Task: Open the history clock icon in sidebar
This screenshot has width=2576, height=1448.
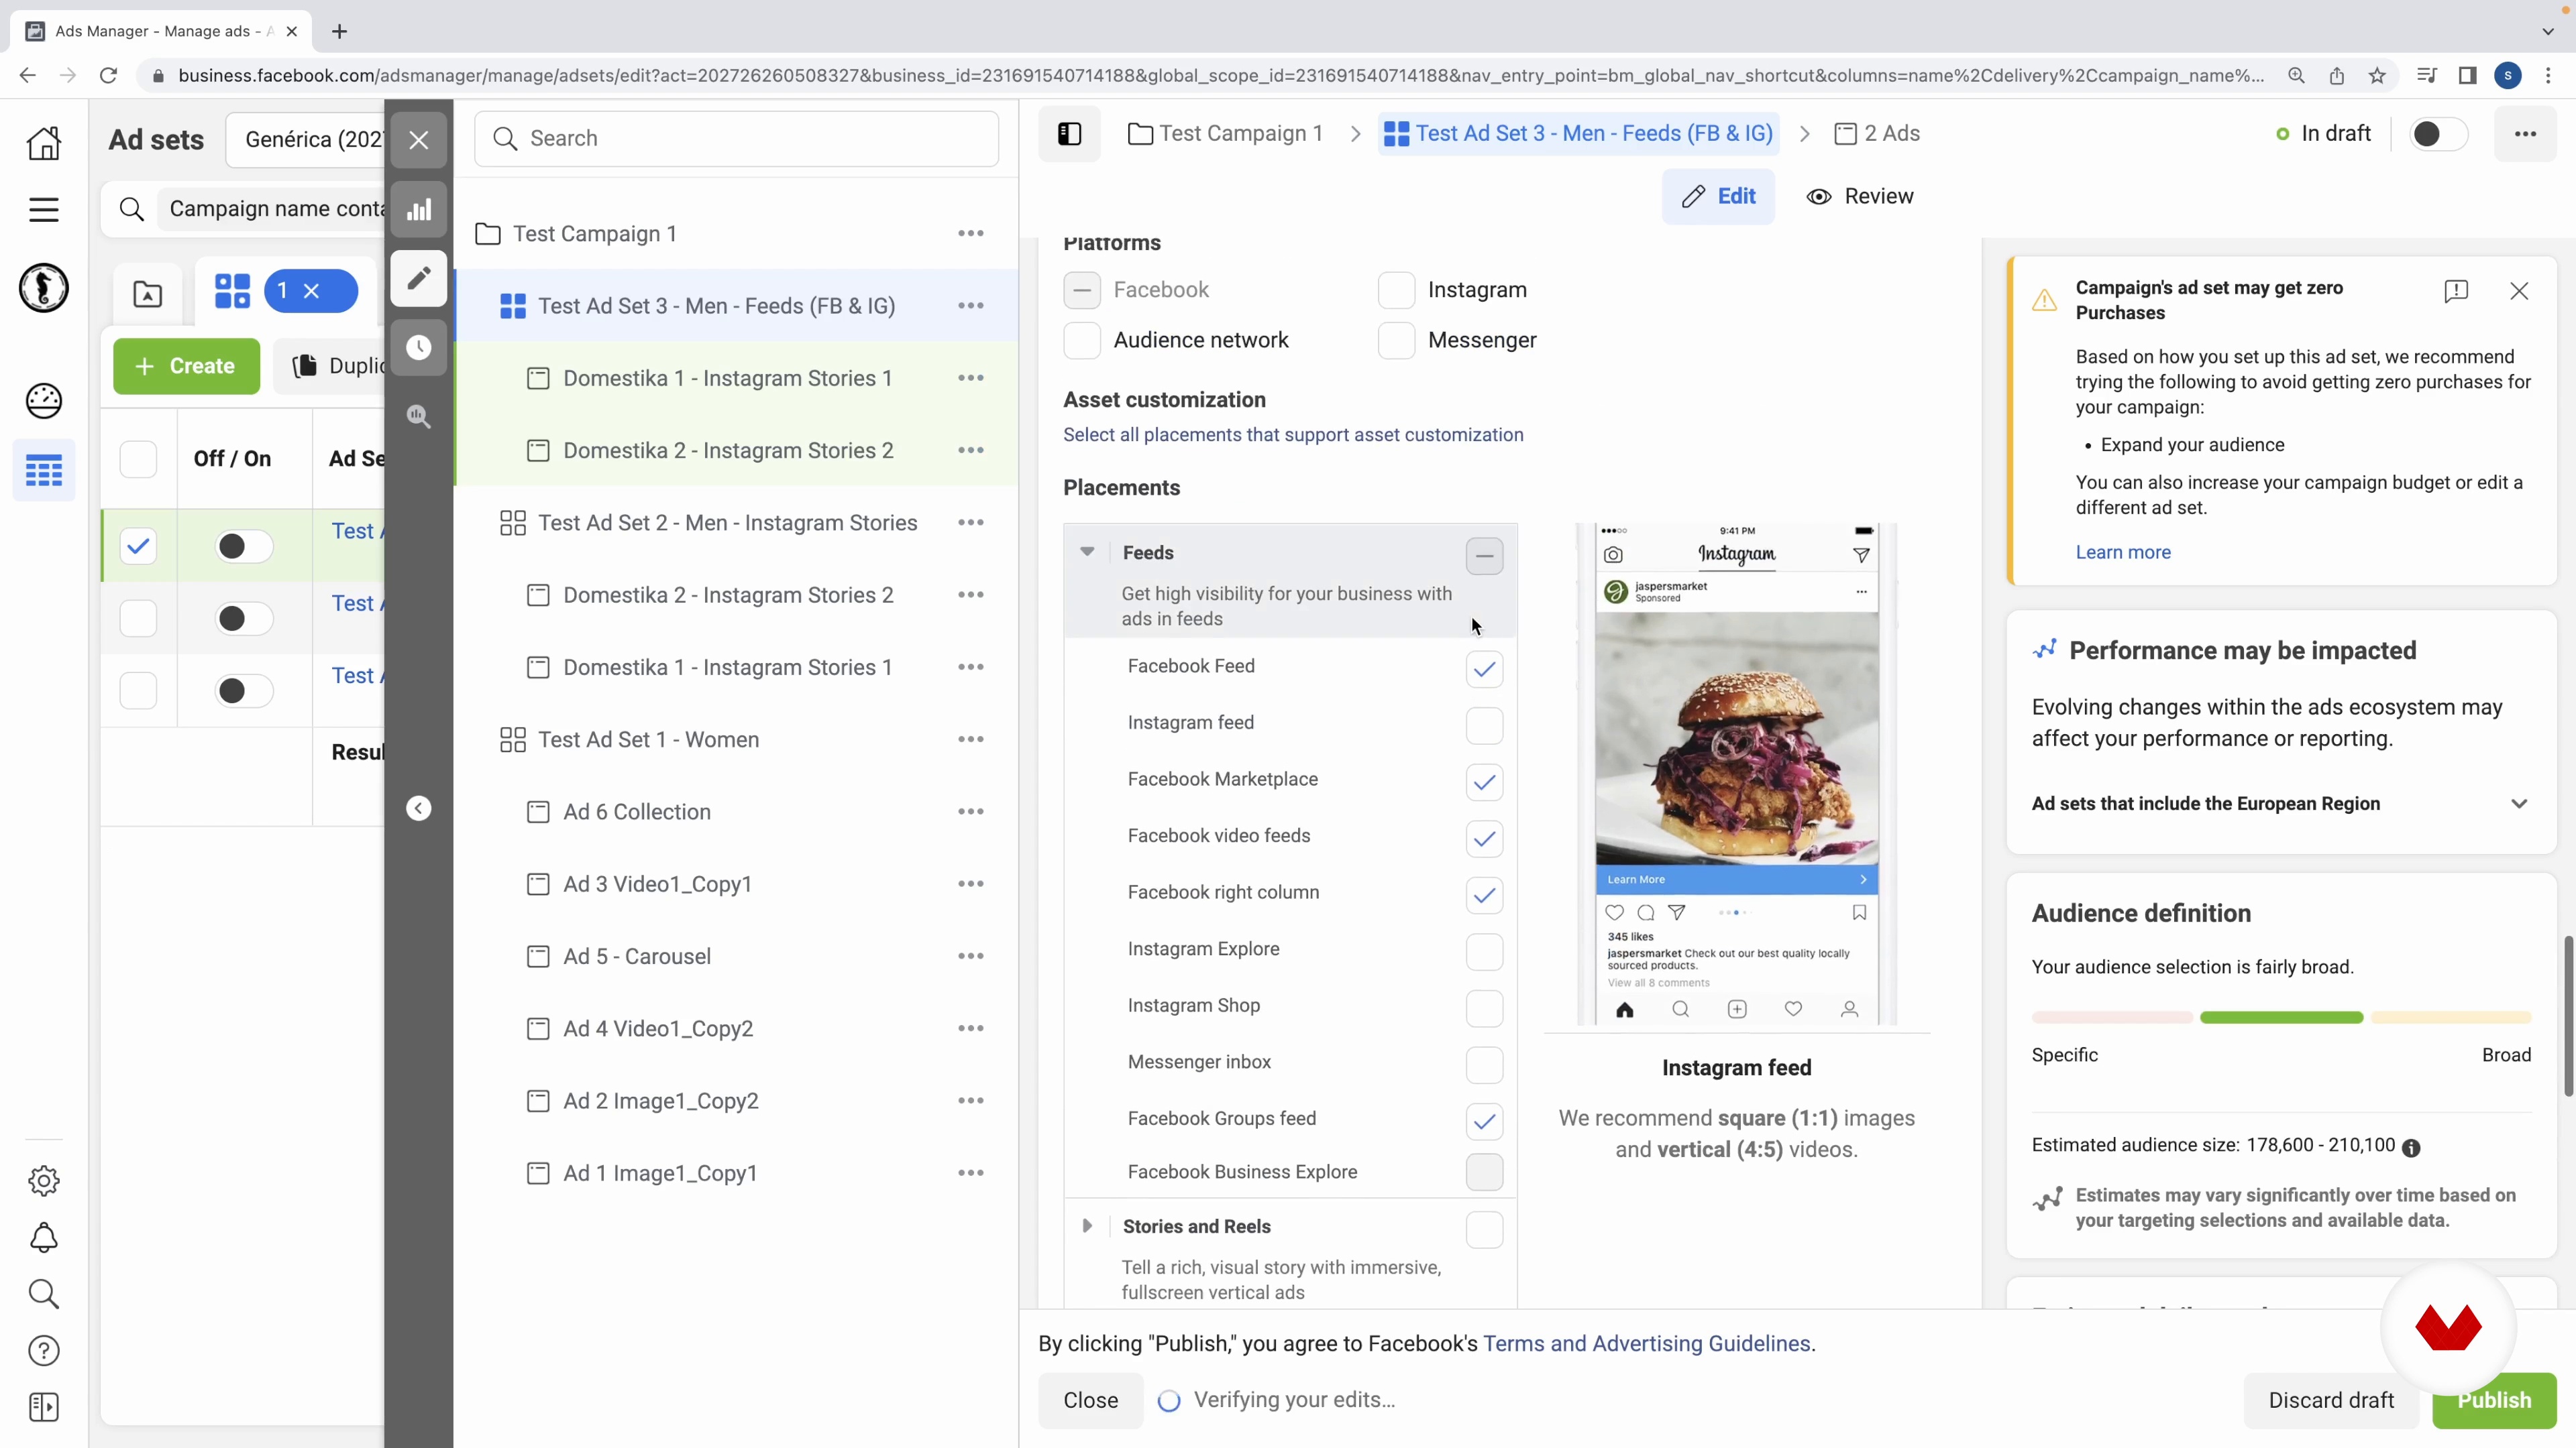Action: 419,348
